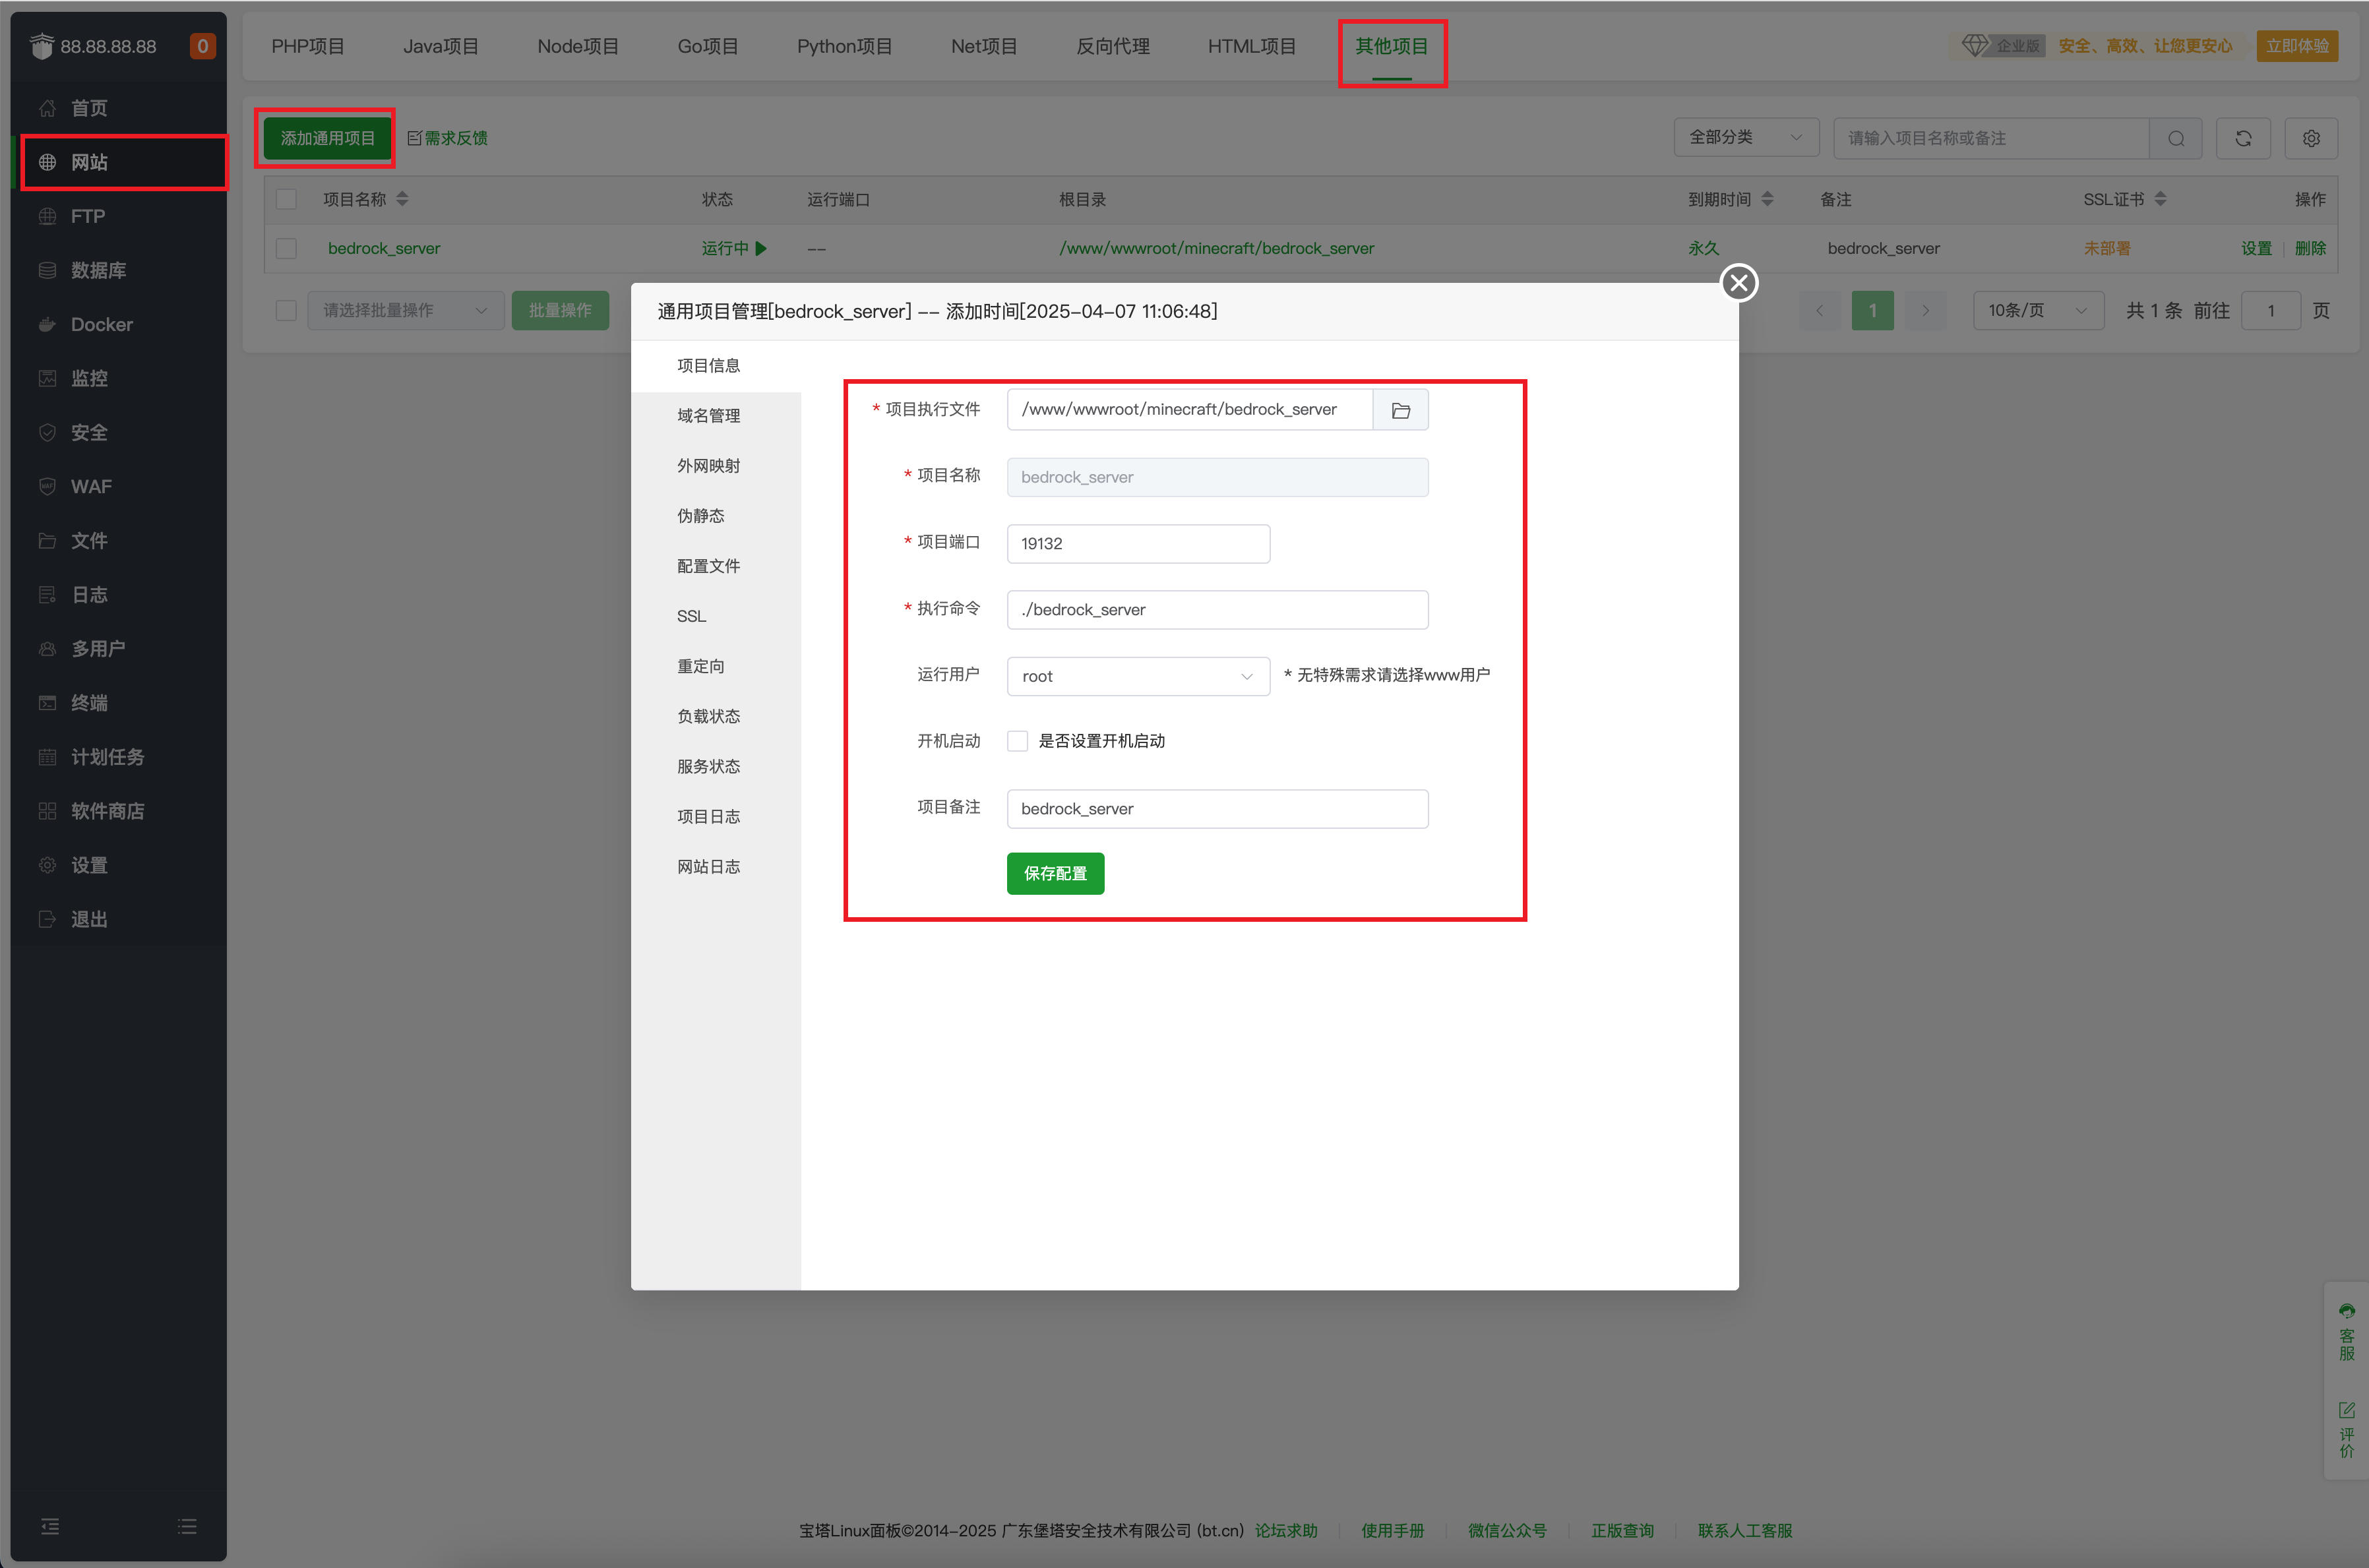Open the 配置文件 section in dialog
Image resolution: width=2369 pixels, height=1568 pixels.
tap(709, 566)
